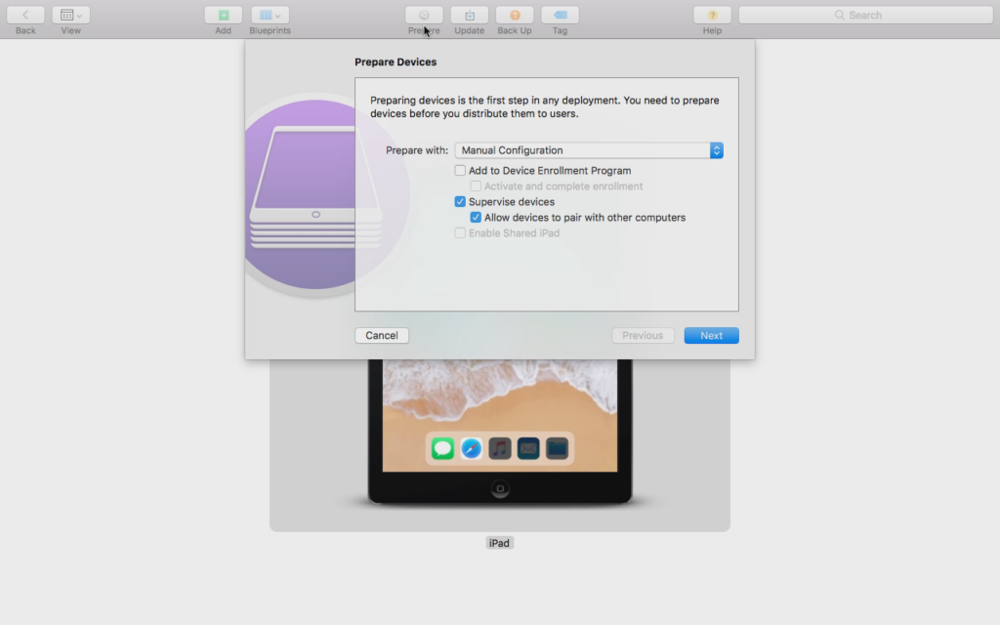Click the Search field
Image resolution: width=1000 pixels, height=625 pixels.
865,16
